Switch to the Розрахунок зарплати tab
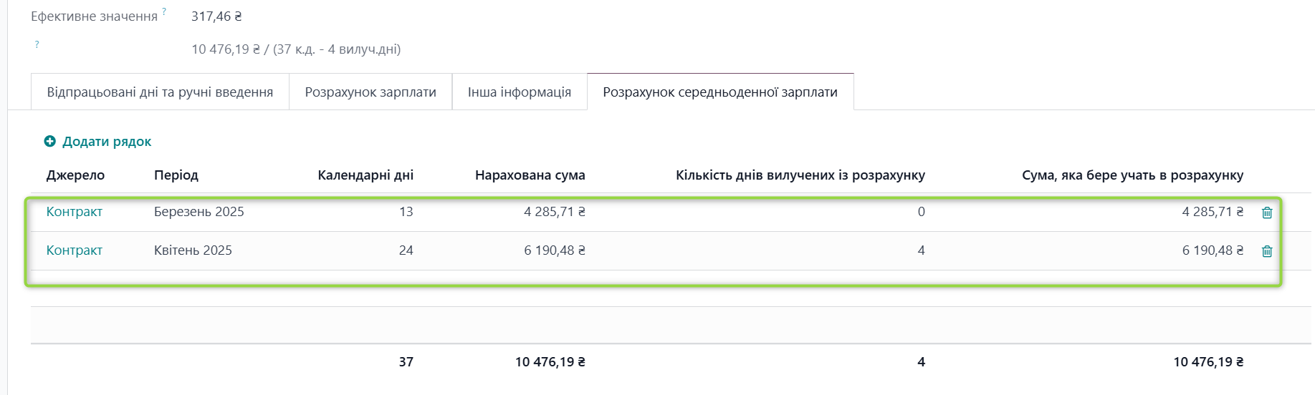Viewport: 1315px width, 395px height. (x=370, y=92)
